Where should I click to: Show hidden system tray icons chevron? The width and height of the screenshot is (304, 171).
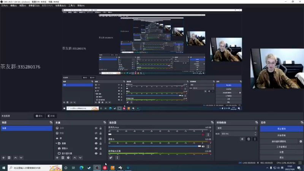click(x=267, y=168)
